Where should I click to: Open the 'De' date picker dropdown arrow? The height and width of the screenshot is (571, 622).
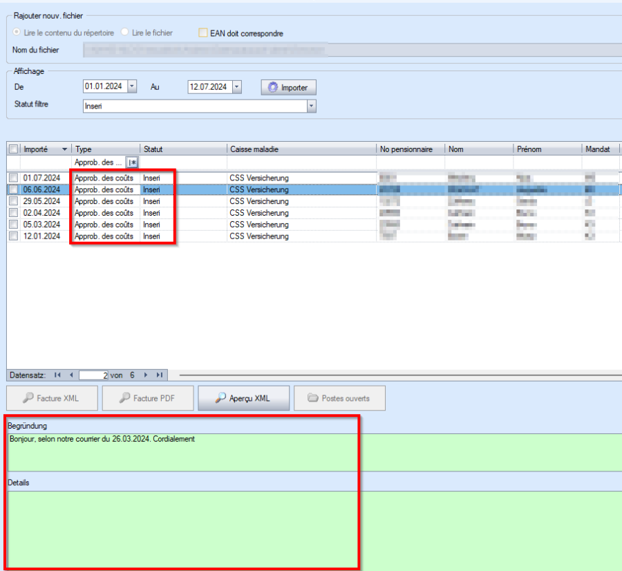click(x=132, y=86)
